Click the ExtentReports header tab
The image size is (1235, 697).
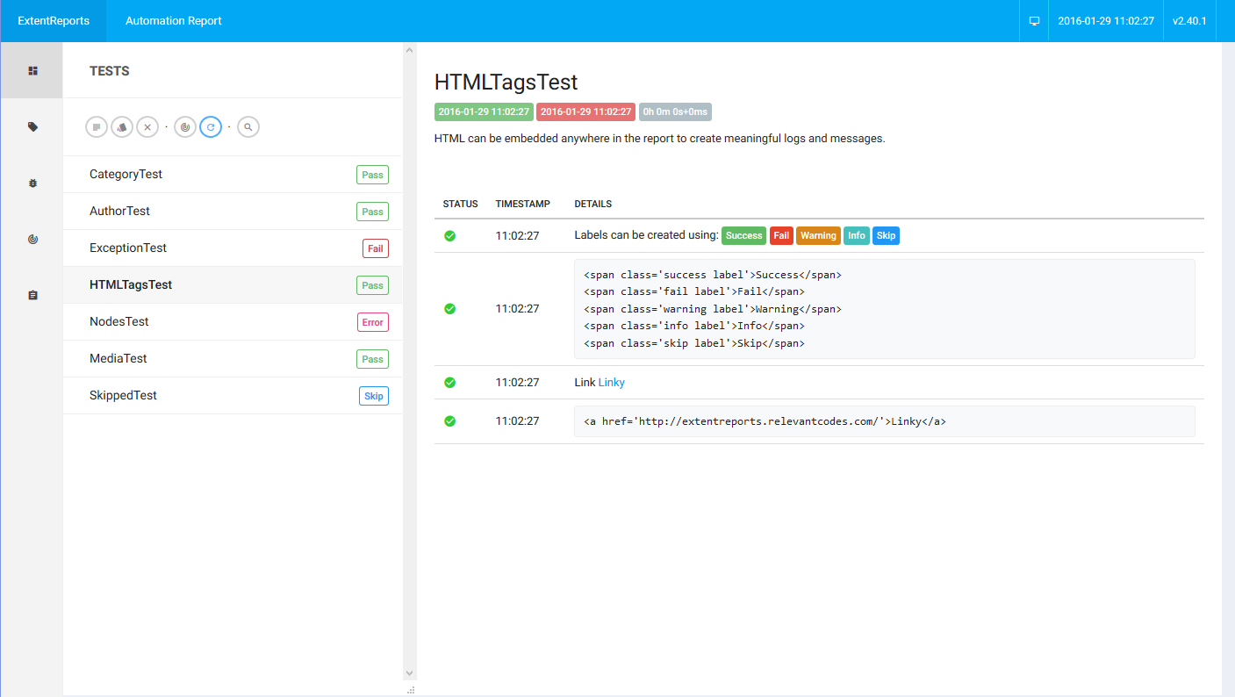(54, 21)
